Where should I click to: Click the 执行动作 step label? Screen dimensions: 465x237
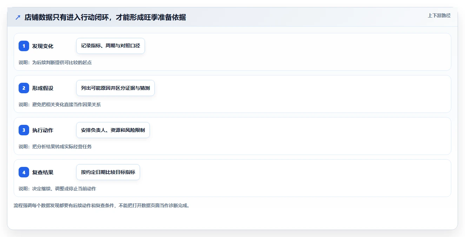(x=43, y=130)
